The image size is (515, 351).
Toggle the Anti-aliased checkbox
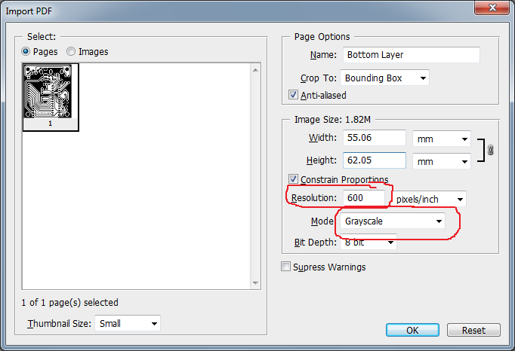coord(293,95)
